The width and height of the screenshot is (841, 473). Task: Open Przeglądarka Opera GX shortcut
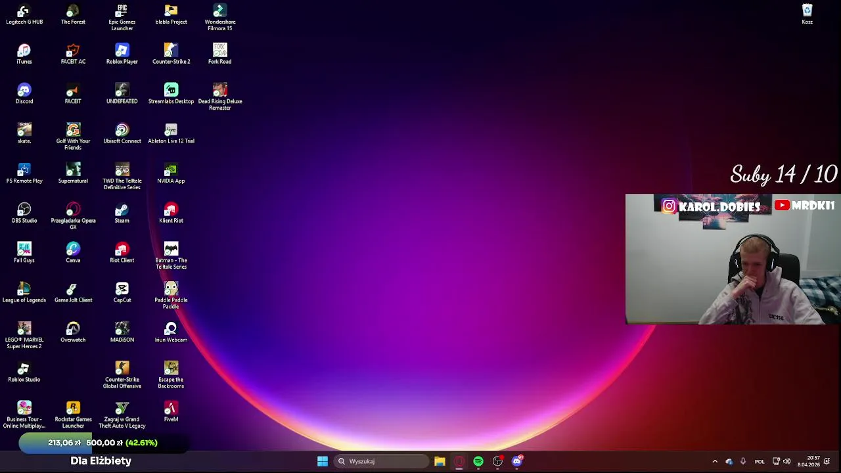73,216
